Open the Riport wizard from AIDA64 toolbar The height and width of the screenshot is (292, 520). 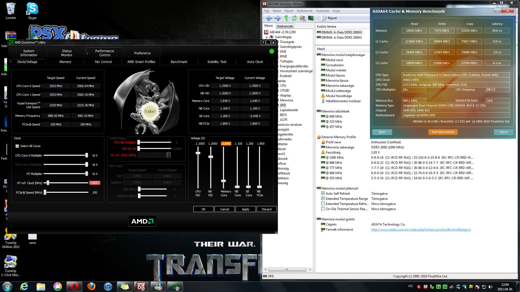pyautogui.click(x=329, y=18)
